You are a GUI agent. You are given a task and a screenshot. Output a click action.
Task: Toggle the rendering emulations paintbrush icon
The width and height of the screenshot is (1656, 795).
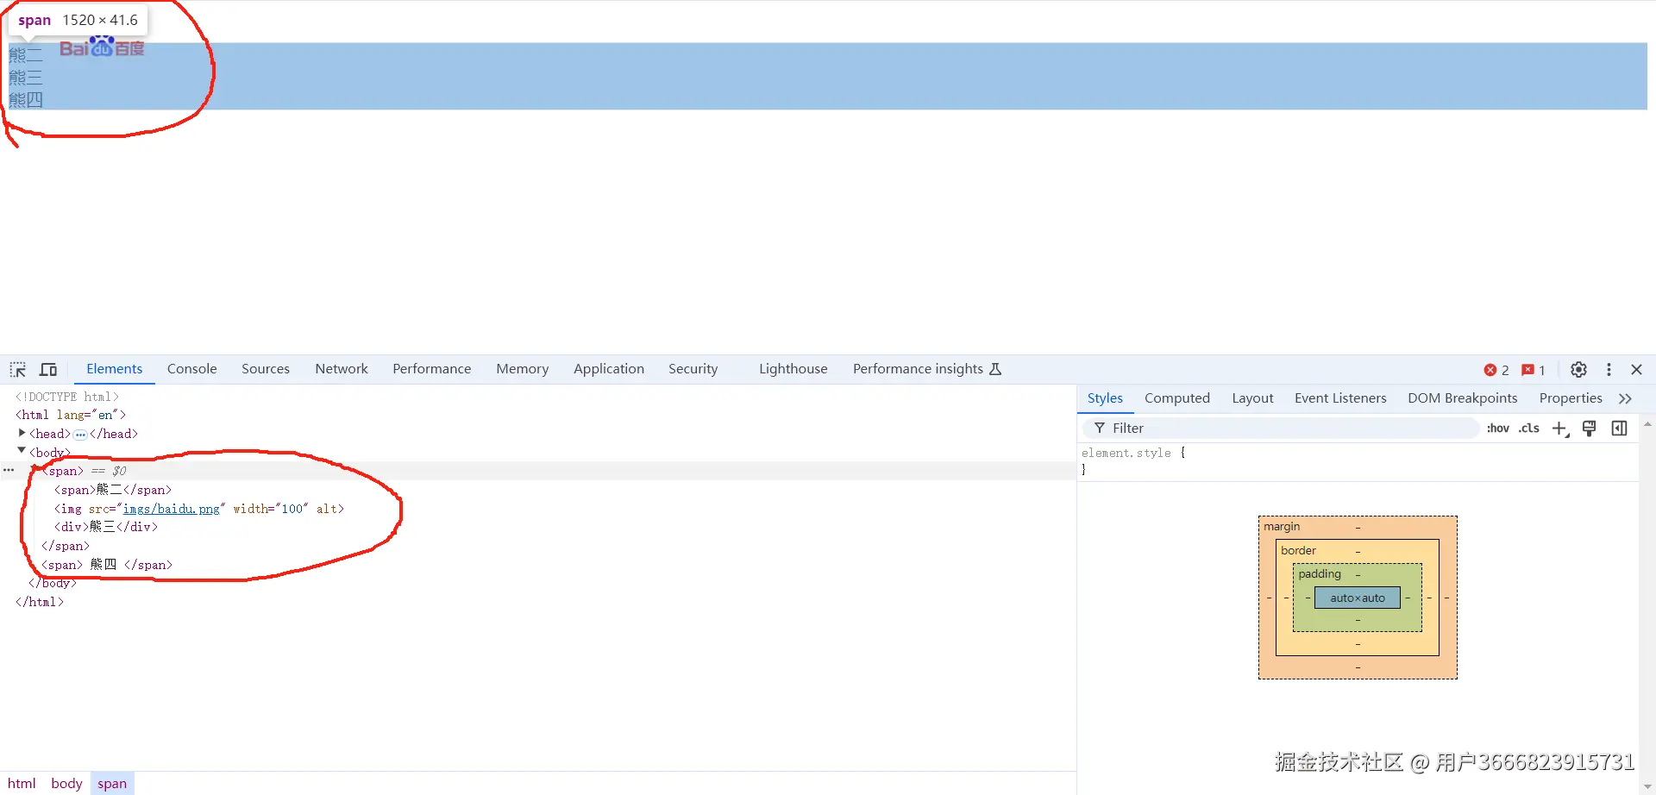pyautogui.click(x=1590, y=429)
